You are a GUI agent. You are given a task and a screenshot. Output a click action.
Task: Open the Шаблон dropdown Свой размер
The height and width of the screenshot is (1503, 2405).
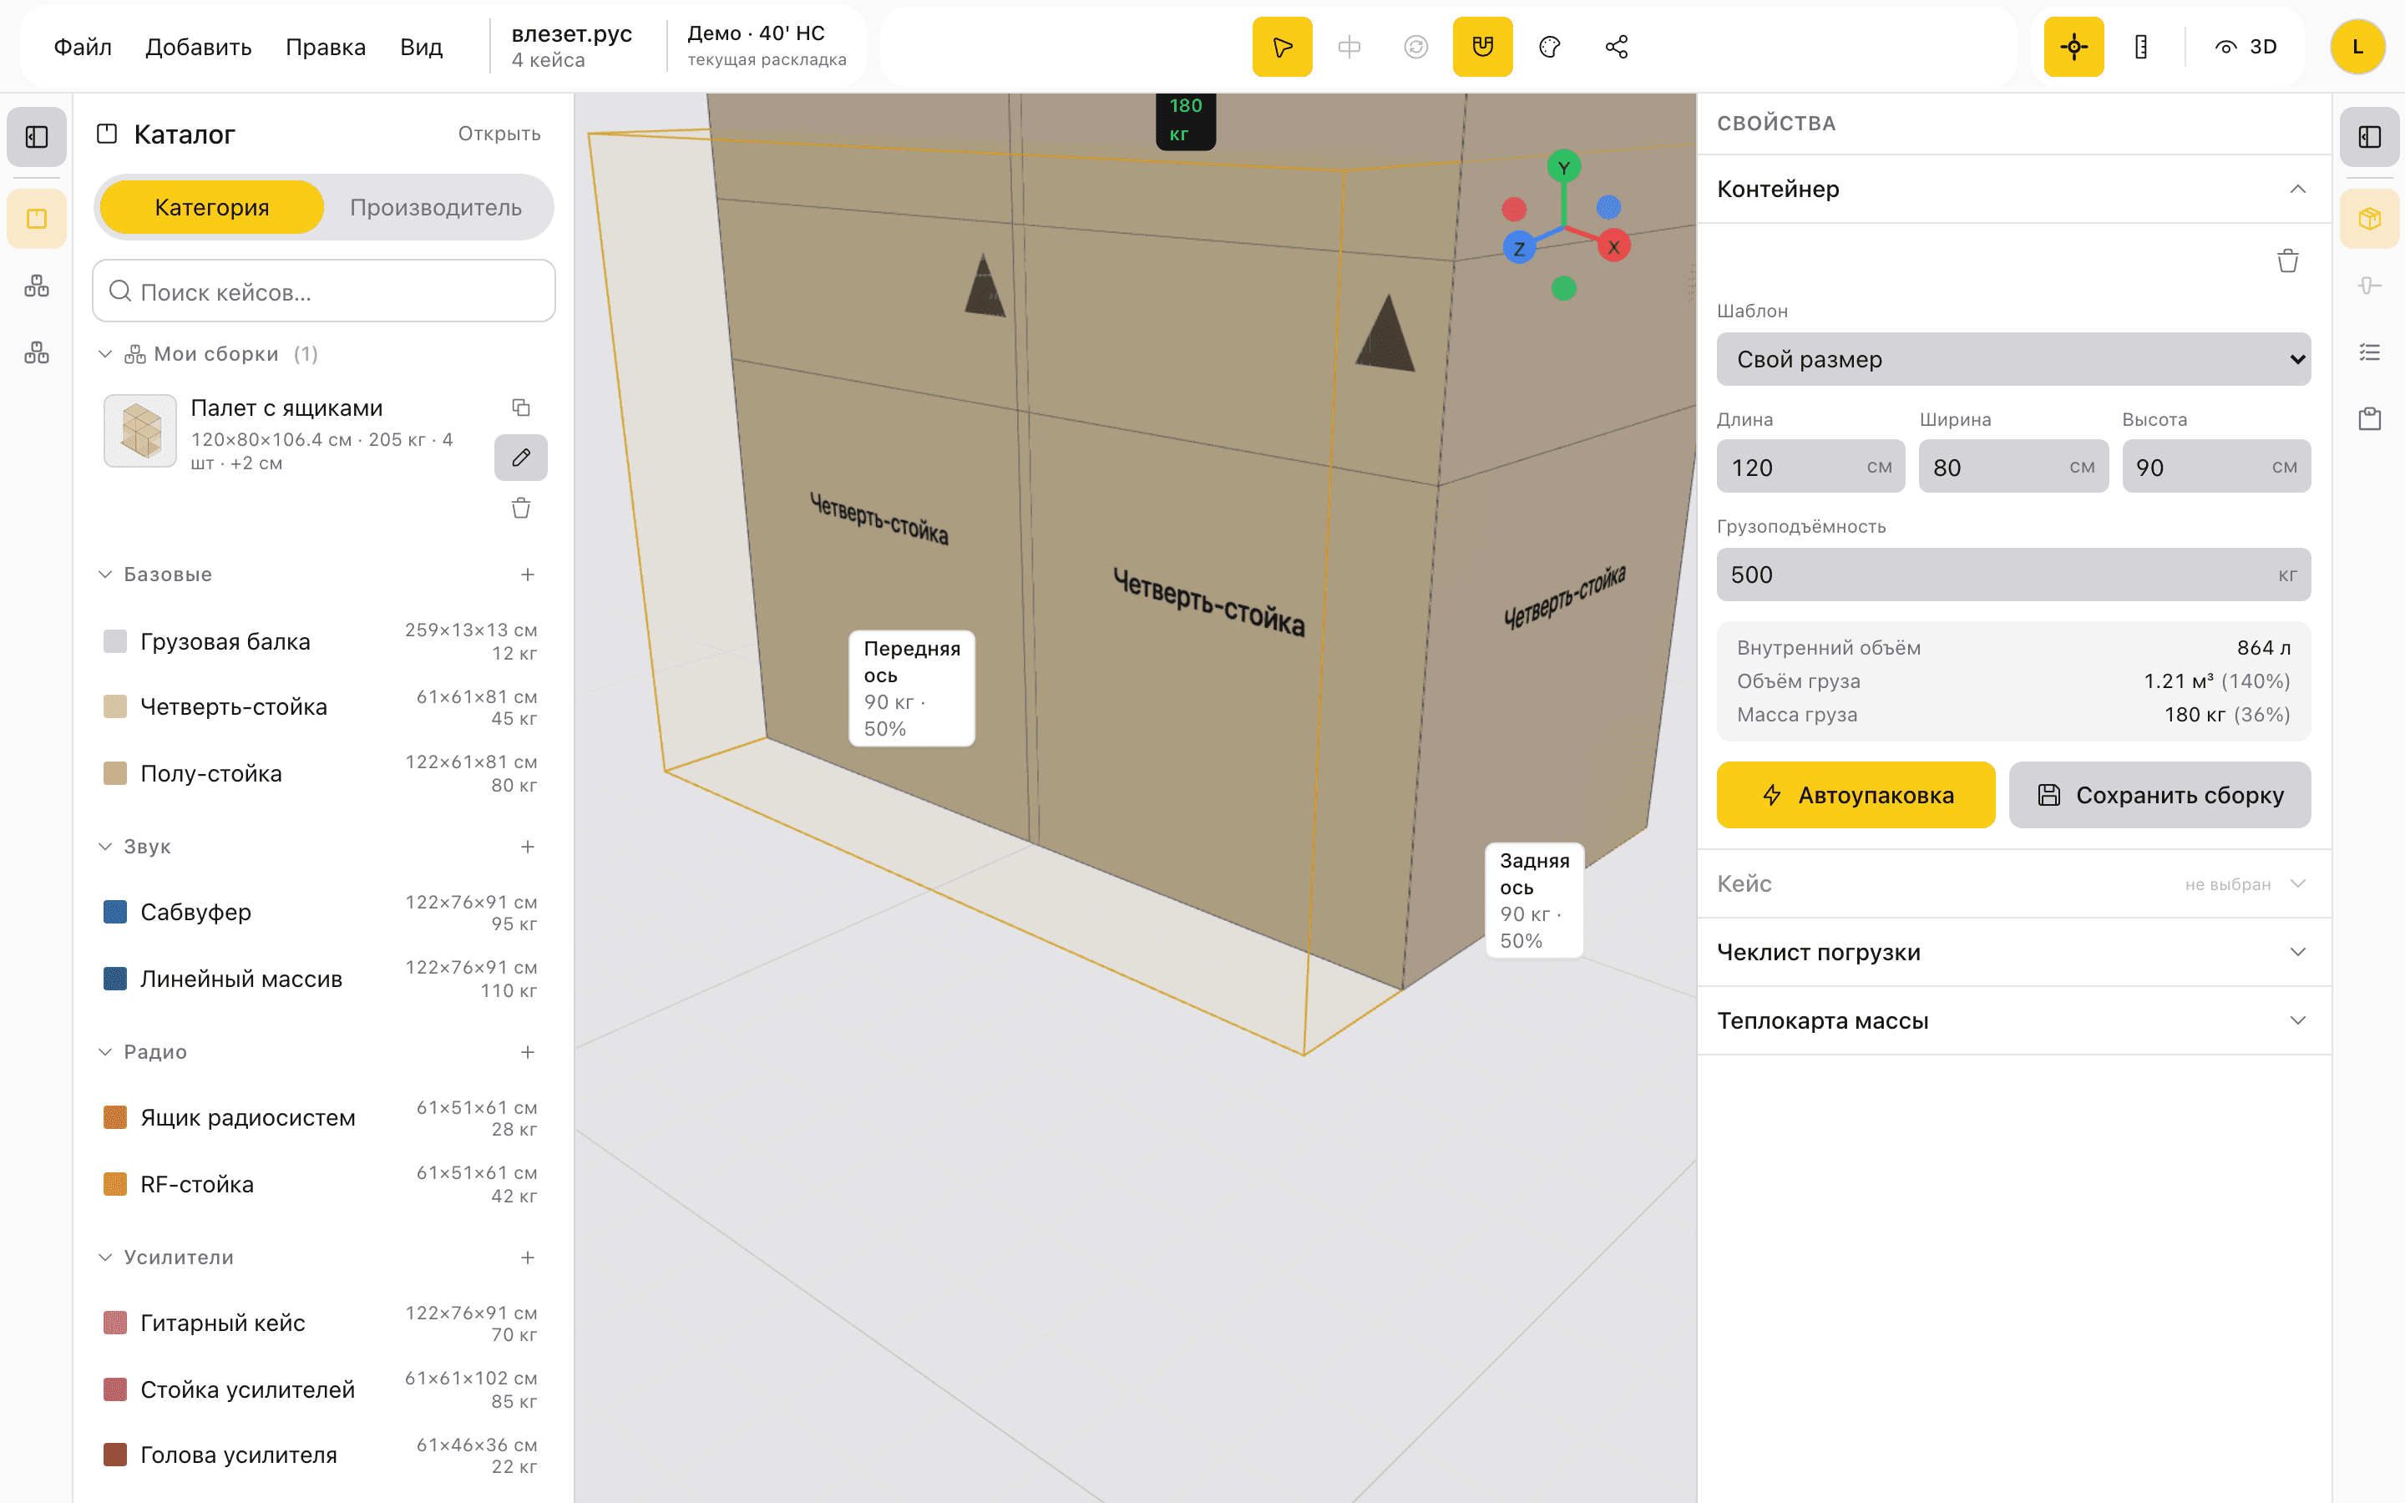(2013, 359)
